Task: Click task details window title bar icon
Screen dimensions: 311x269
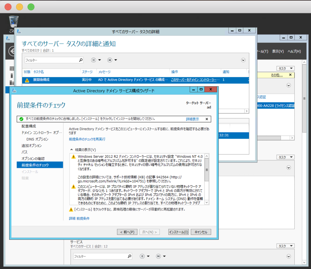Action: click(x=19, y=31)
